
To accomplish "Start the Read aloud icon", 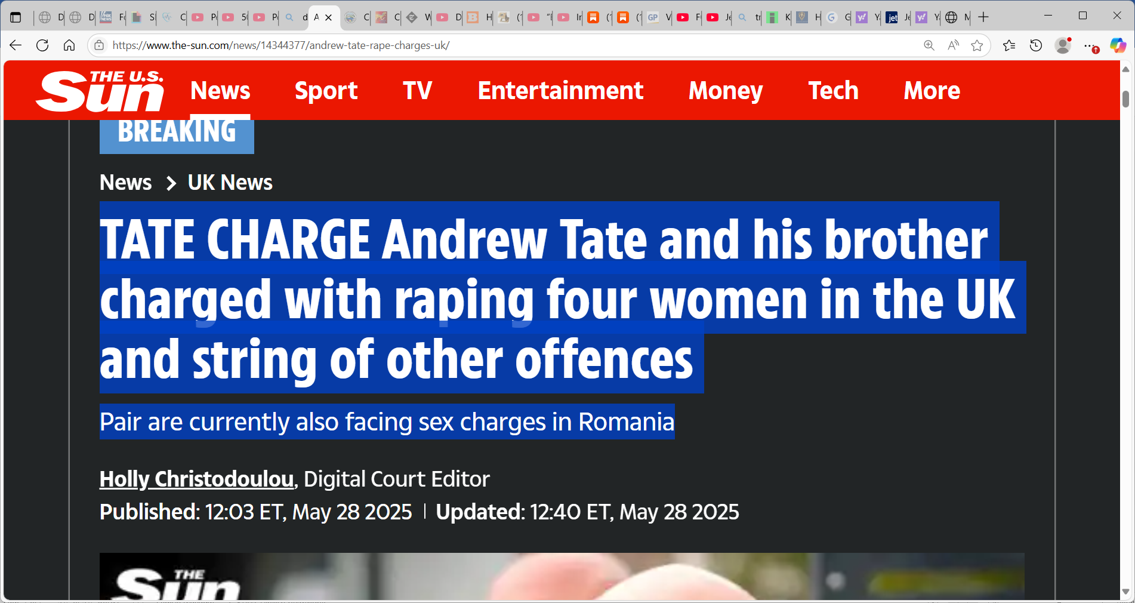I will [953, 45].
